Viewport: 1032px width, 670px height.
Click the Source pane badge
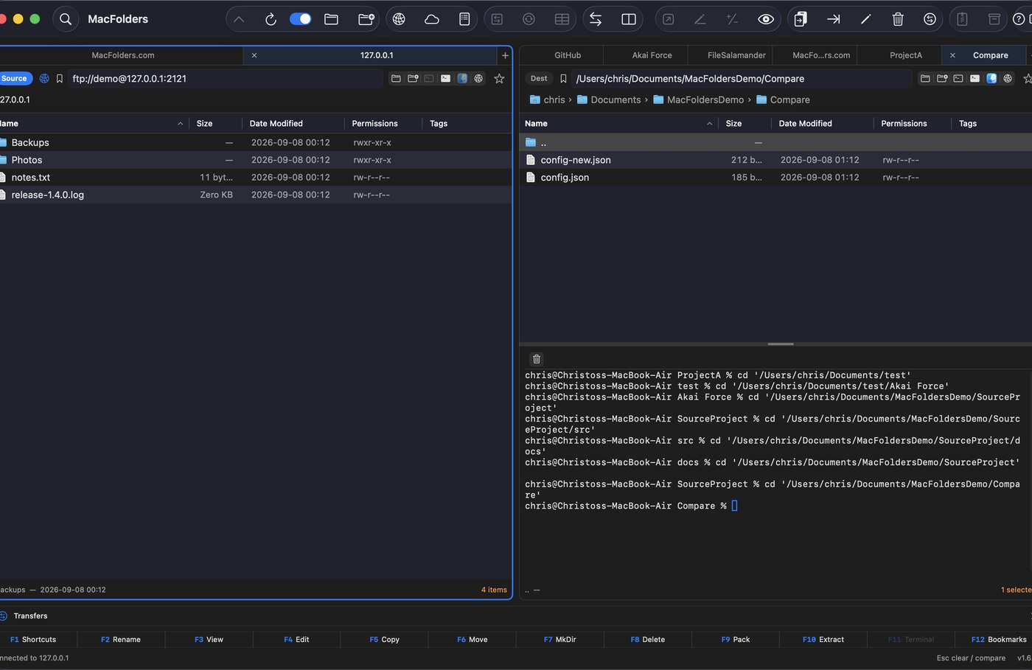click(x=15, y=78)
